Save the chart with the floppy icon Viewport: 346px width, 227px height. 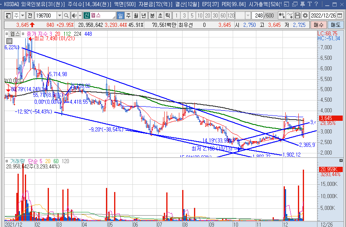click(298, 15)
